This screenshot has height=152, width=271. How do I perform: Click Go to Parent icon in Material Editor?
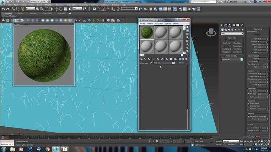click(x=183, y=59)
